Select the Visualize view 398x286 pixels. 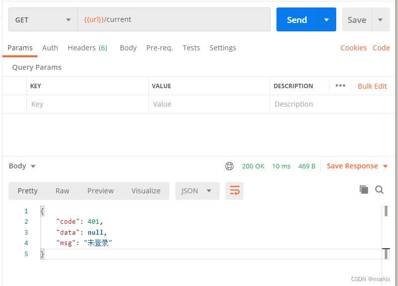146,191
